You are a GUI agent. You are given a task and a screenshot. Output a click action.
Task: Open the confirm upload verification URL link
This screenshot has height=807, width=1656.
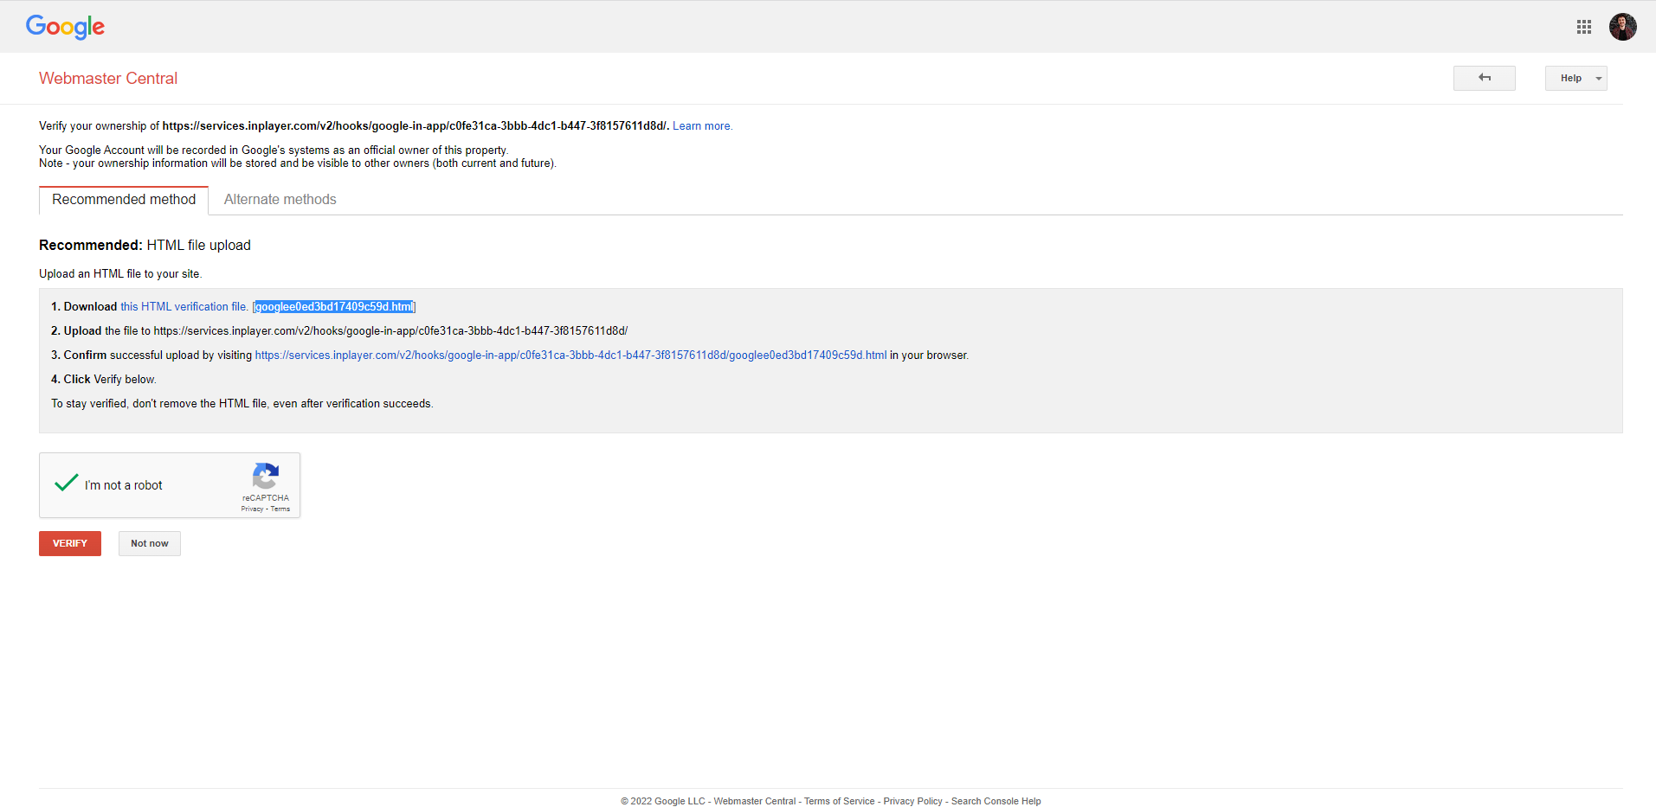[x=570, y=355]
